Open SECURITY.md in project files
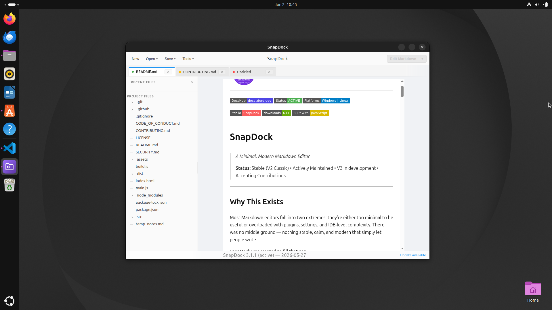The height and width of the screenshot is (310, 552). 147,152
